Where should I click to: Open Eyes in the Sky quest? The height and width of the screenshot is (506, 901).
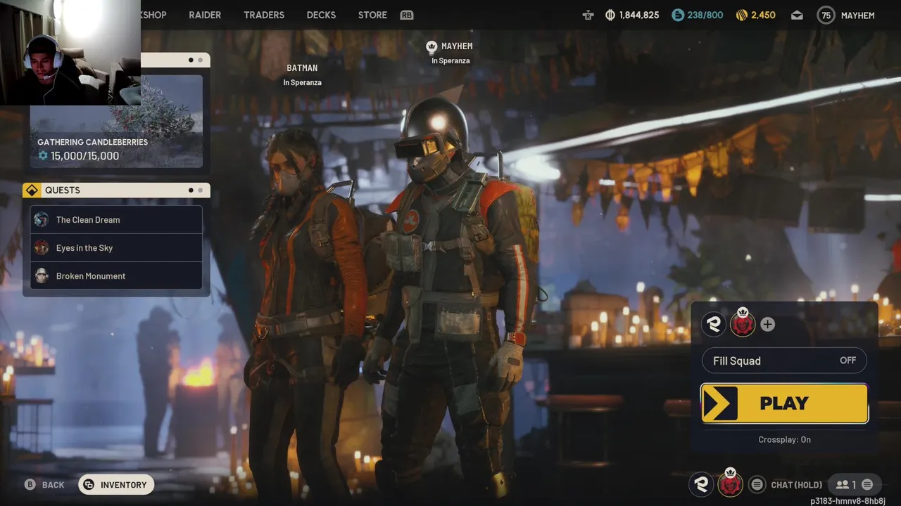116,248
